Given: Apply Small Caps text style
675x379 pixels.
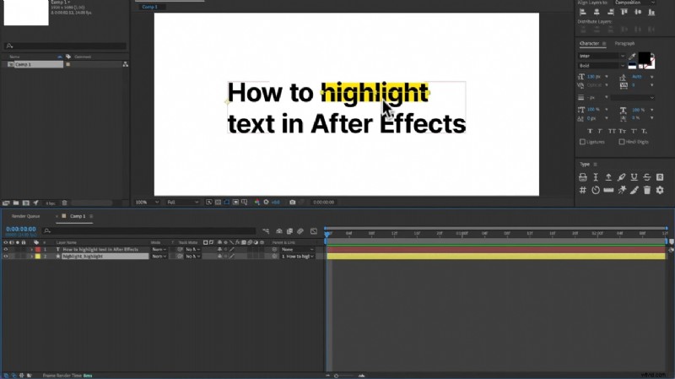Looking at the screenshot, I should [623, 132].
